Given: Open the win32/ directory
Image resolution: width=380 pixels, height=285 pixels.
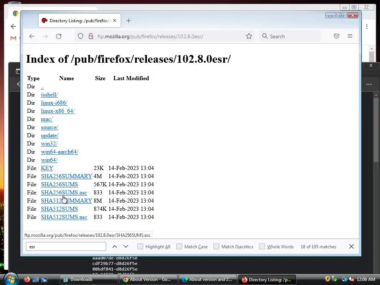Looking at the screenshot, I should coord(49,144).
